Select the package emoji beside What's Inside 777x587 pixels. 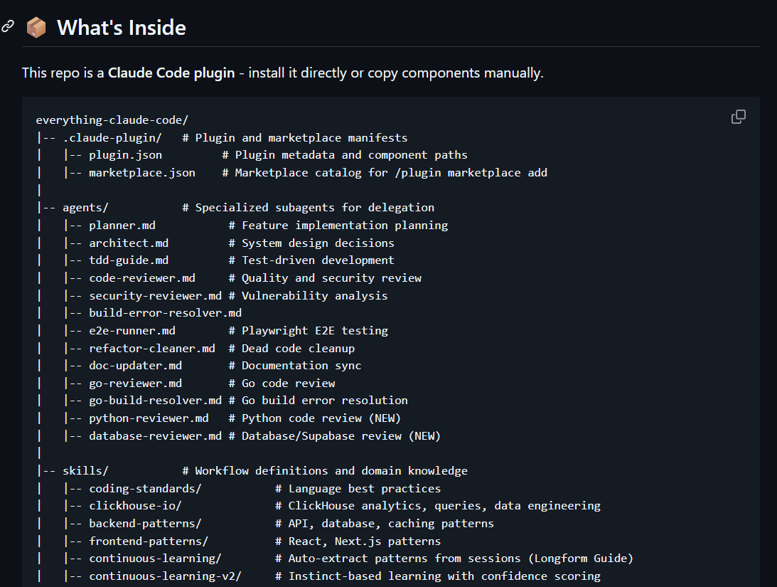(36, 27)
